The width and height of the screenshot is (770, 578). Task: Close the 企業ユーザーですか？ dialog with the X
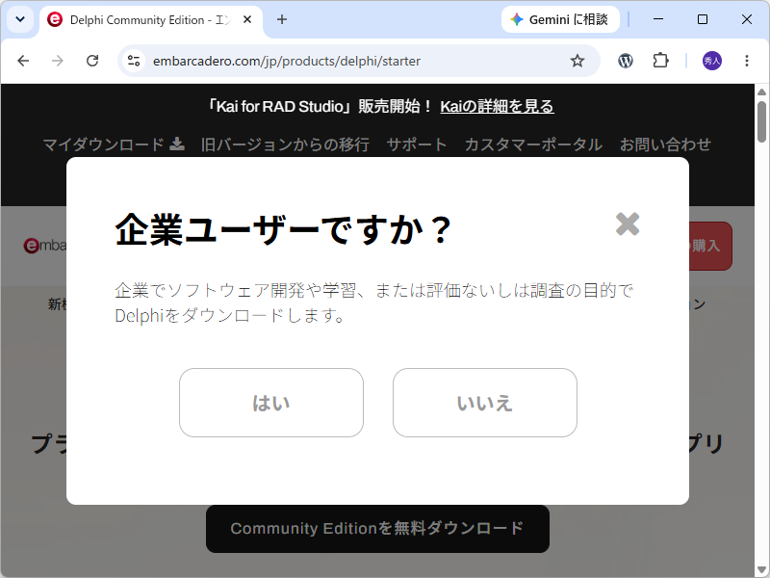[x=628, y=224]
